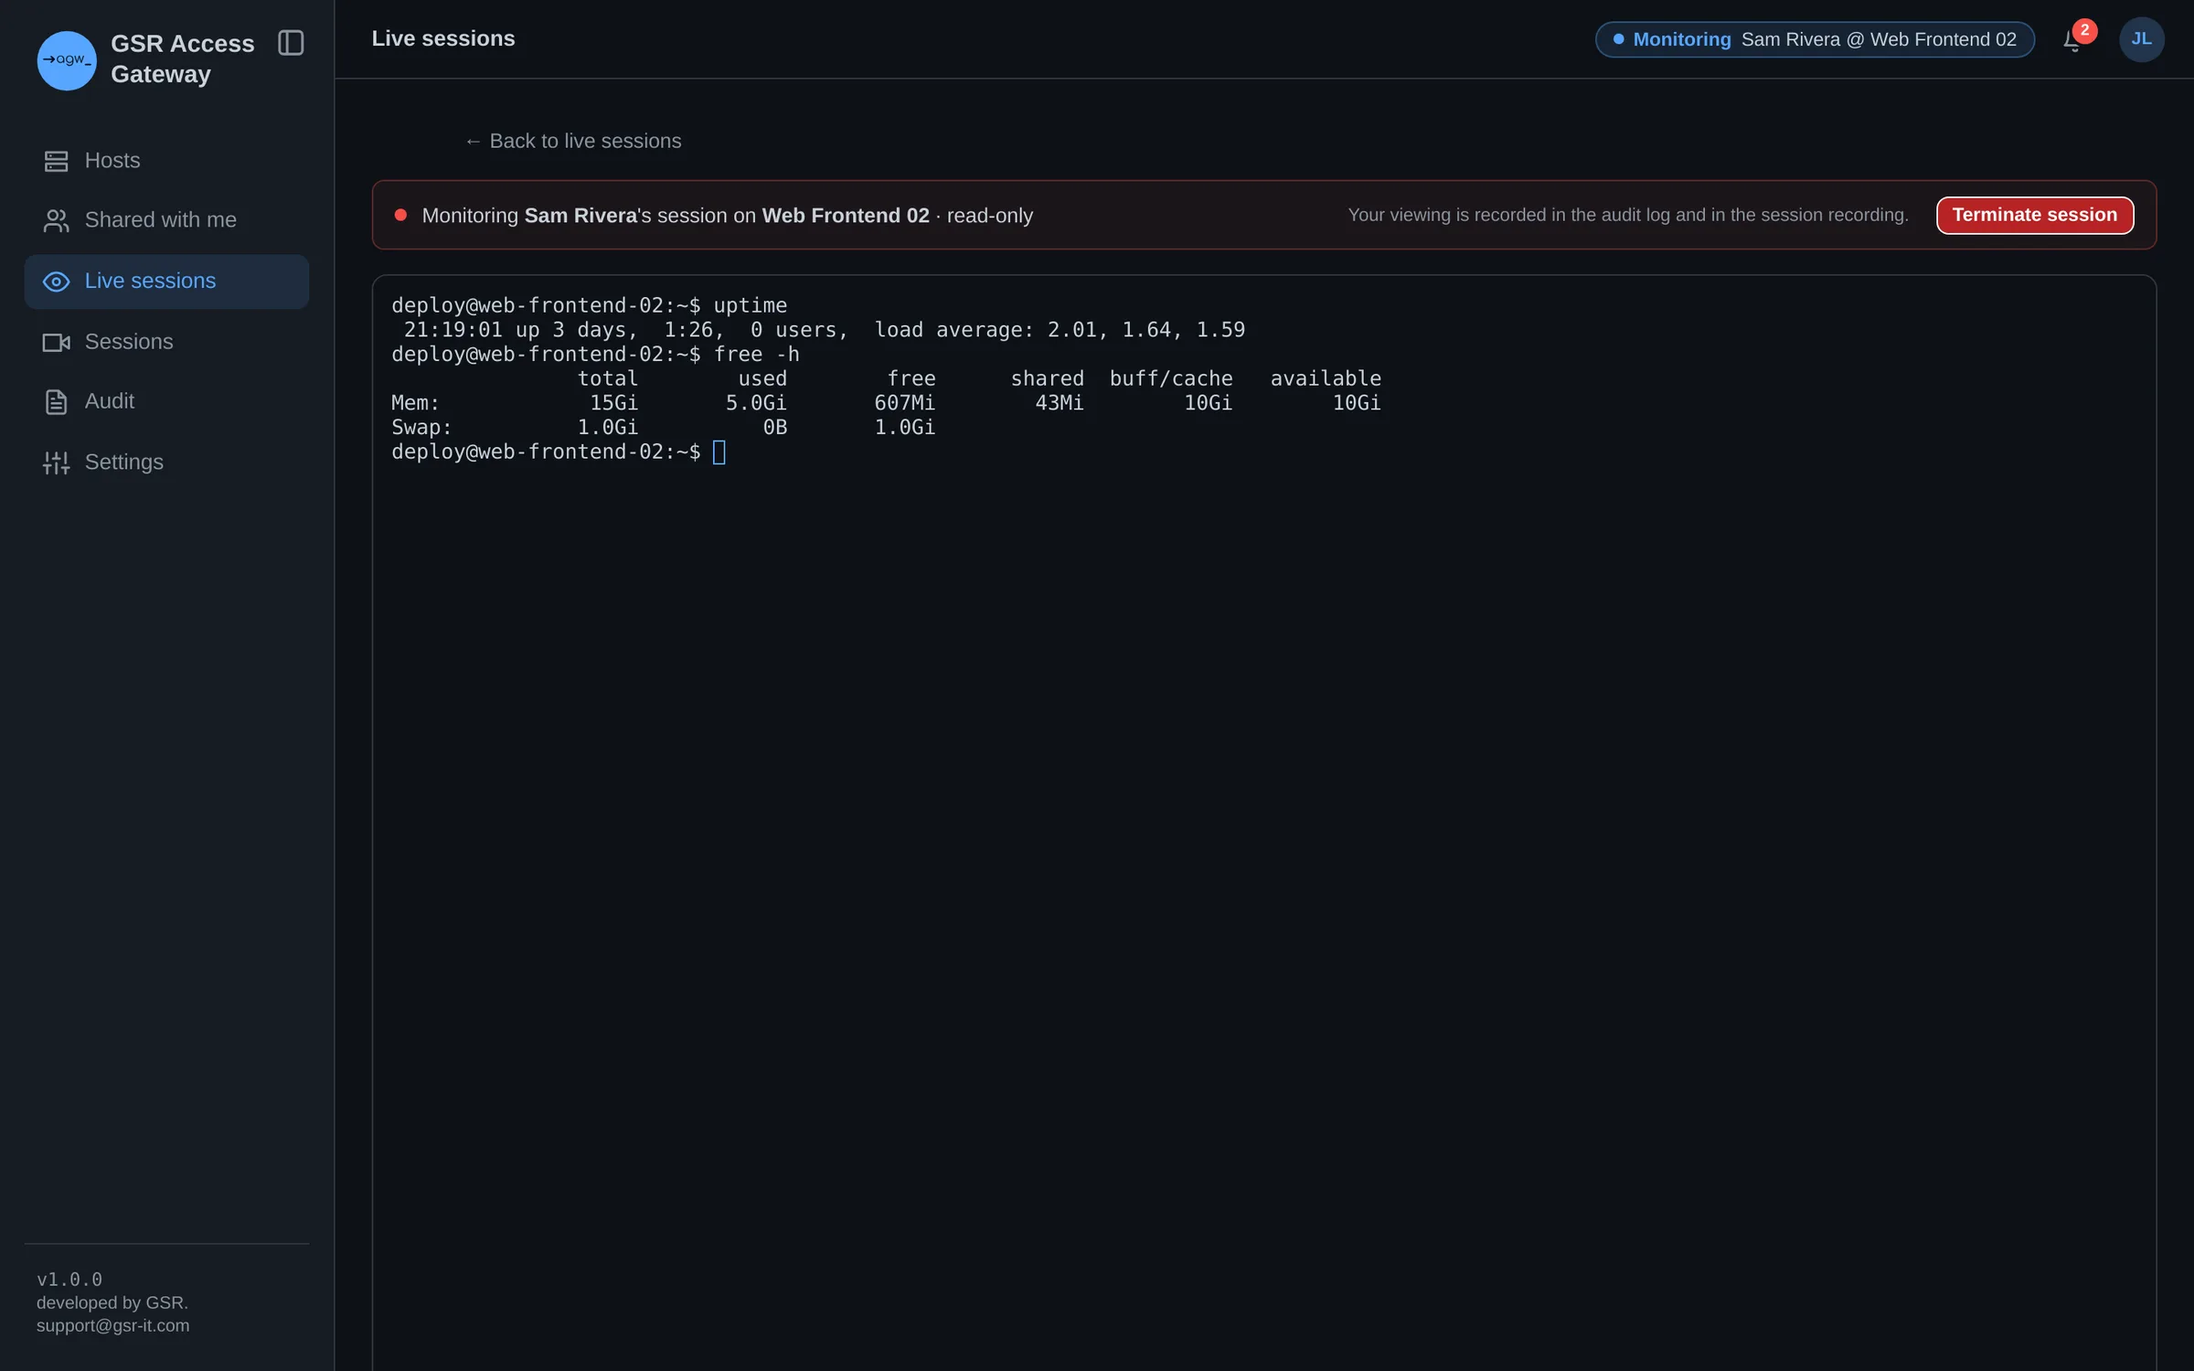This screenshot has width=2194, height=1371.
Task: Open the Settings section
Action: 166,462
